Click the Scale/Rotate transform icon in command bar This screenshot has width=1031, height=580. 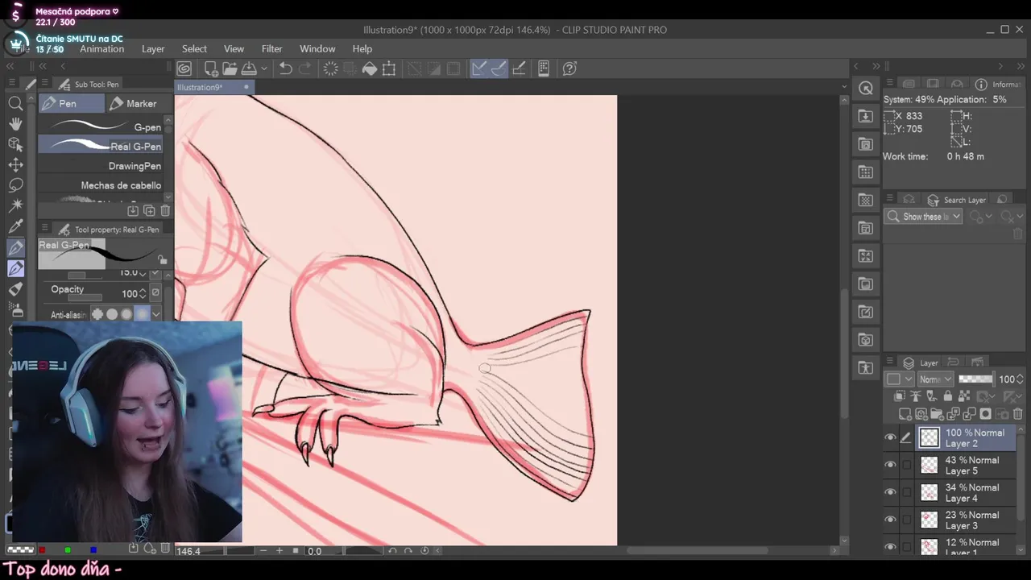[389, 68]
